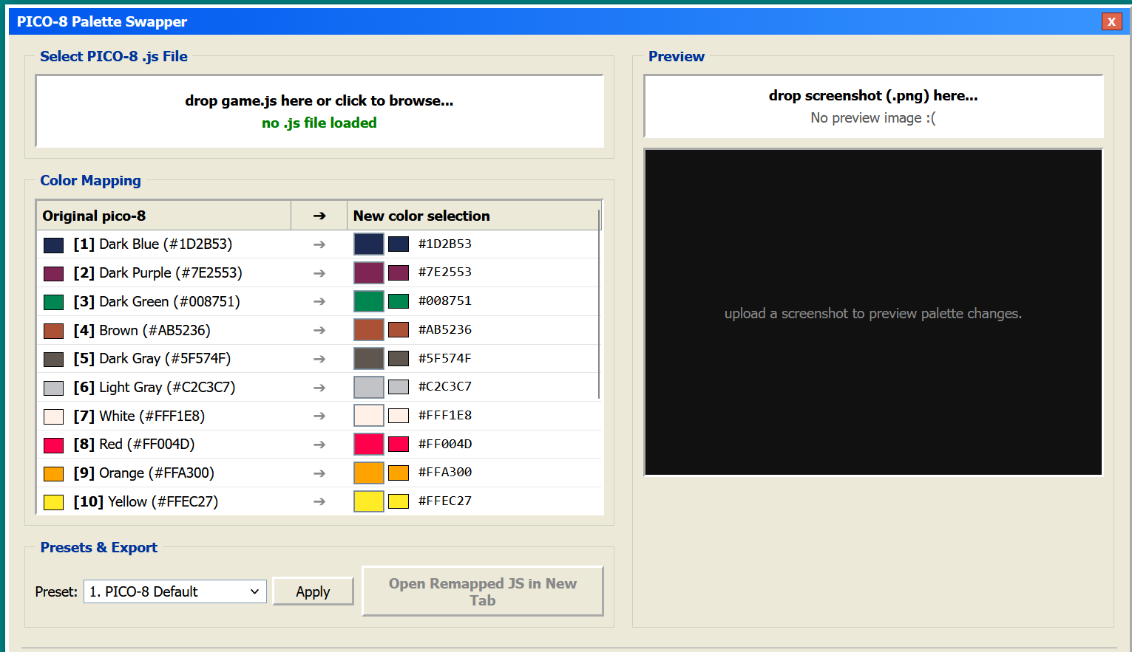Open the large new color picker for Yellow
Viewport: 1132px width, 652px height.
[x=369, y=501]
